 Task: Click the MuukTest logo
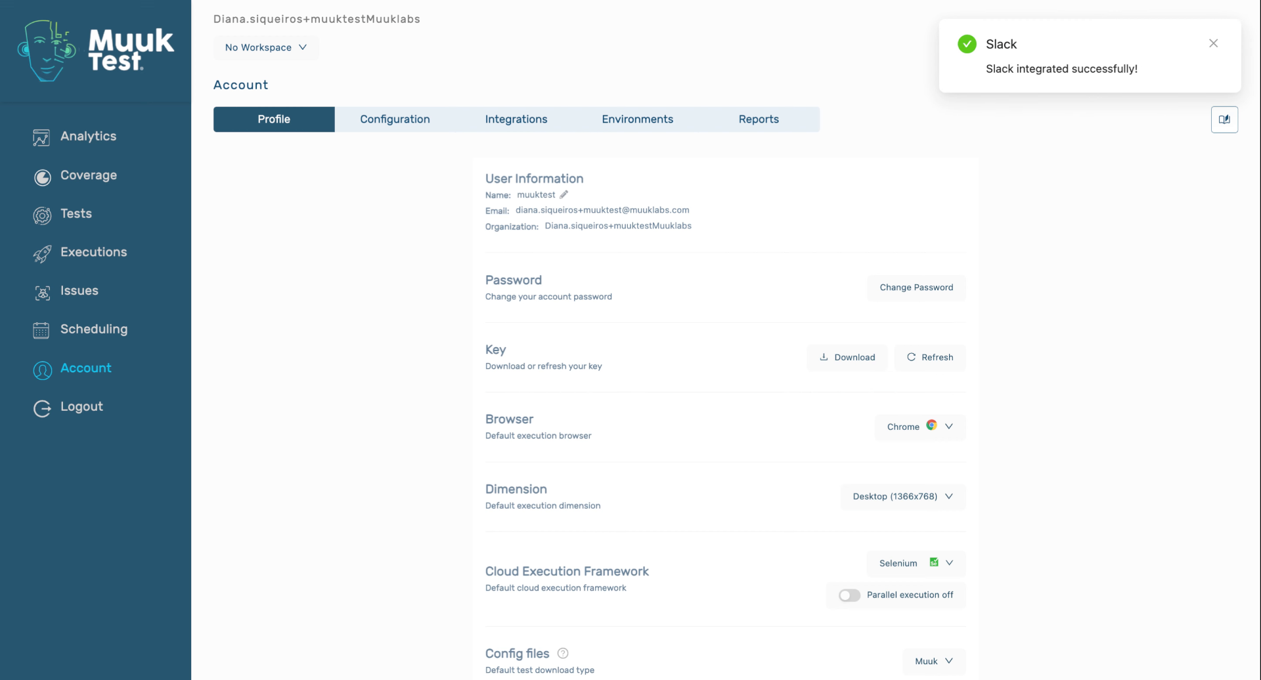coord(95,51)
